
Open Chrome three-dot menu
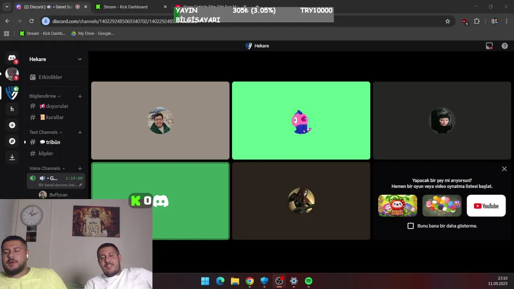coord(506,21)
